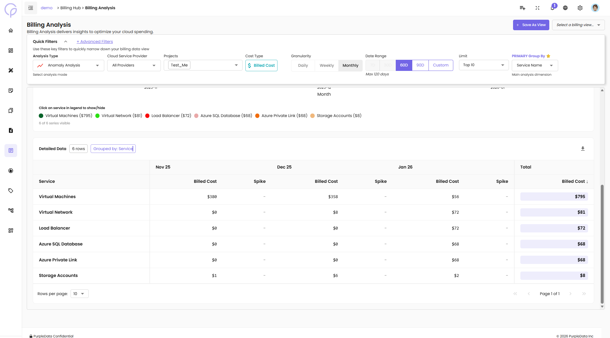Open the Advanced Filters link
This screenshot has width=610, height=338.
(95, 42)
